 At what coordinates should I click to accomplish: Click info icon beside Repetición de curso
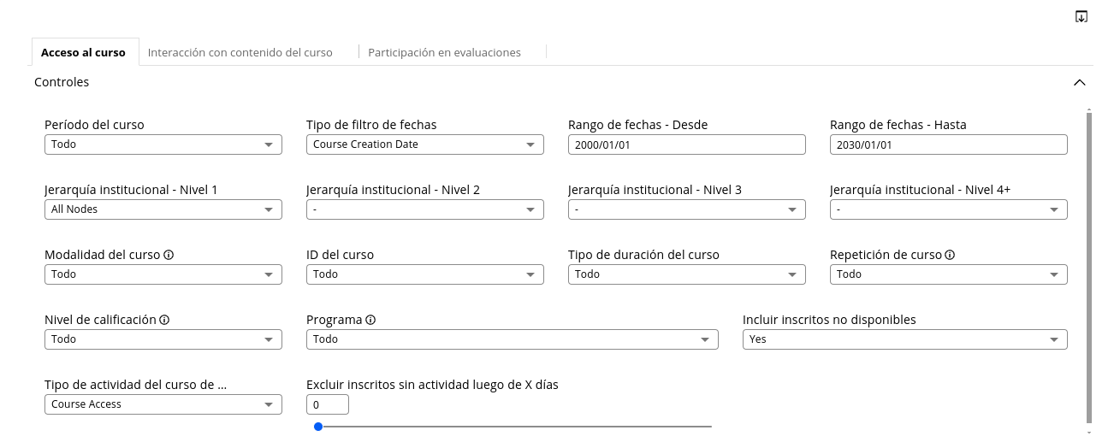click(x=950, y=255)
